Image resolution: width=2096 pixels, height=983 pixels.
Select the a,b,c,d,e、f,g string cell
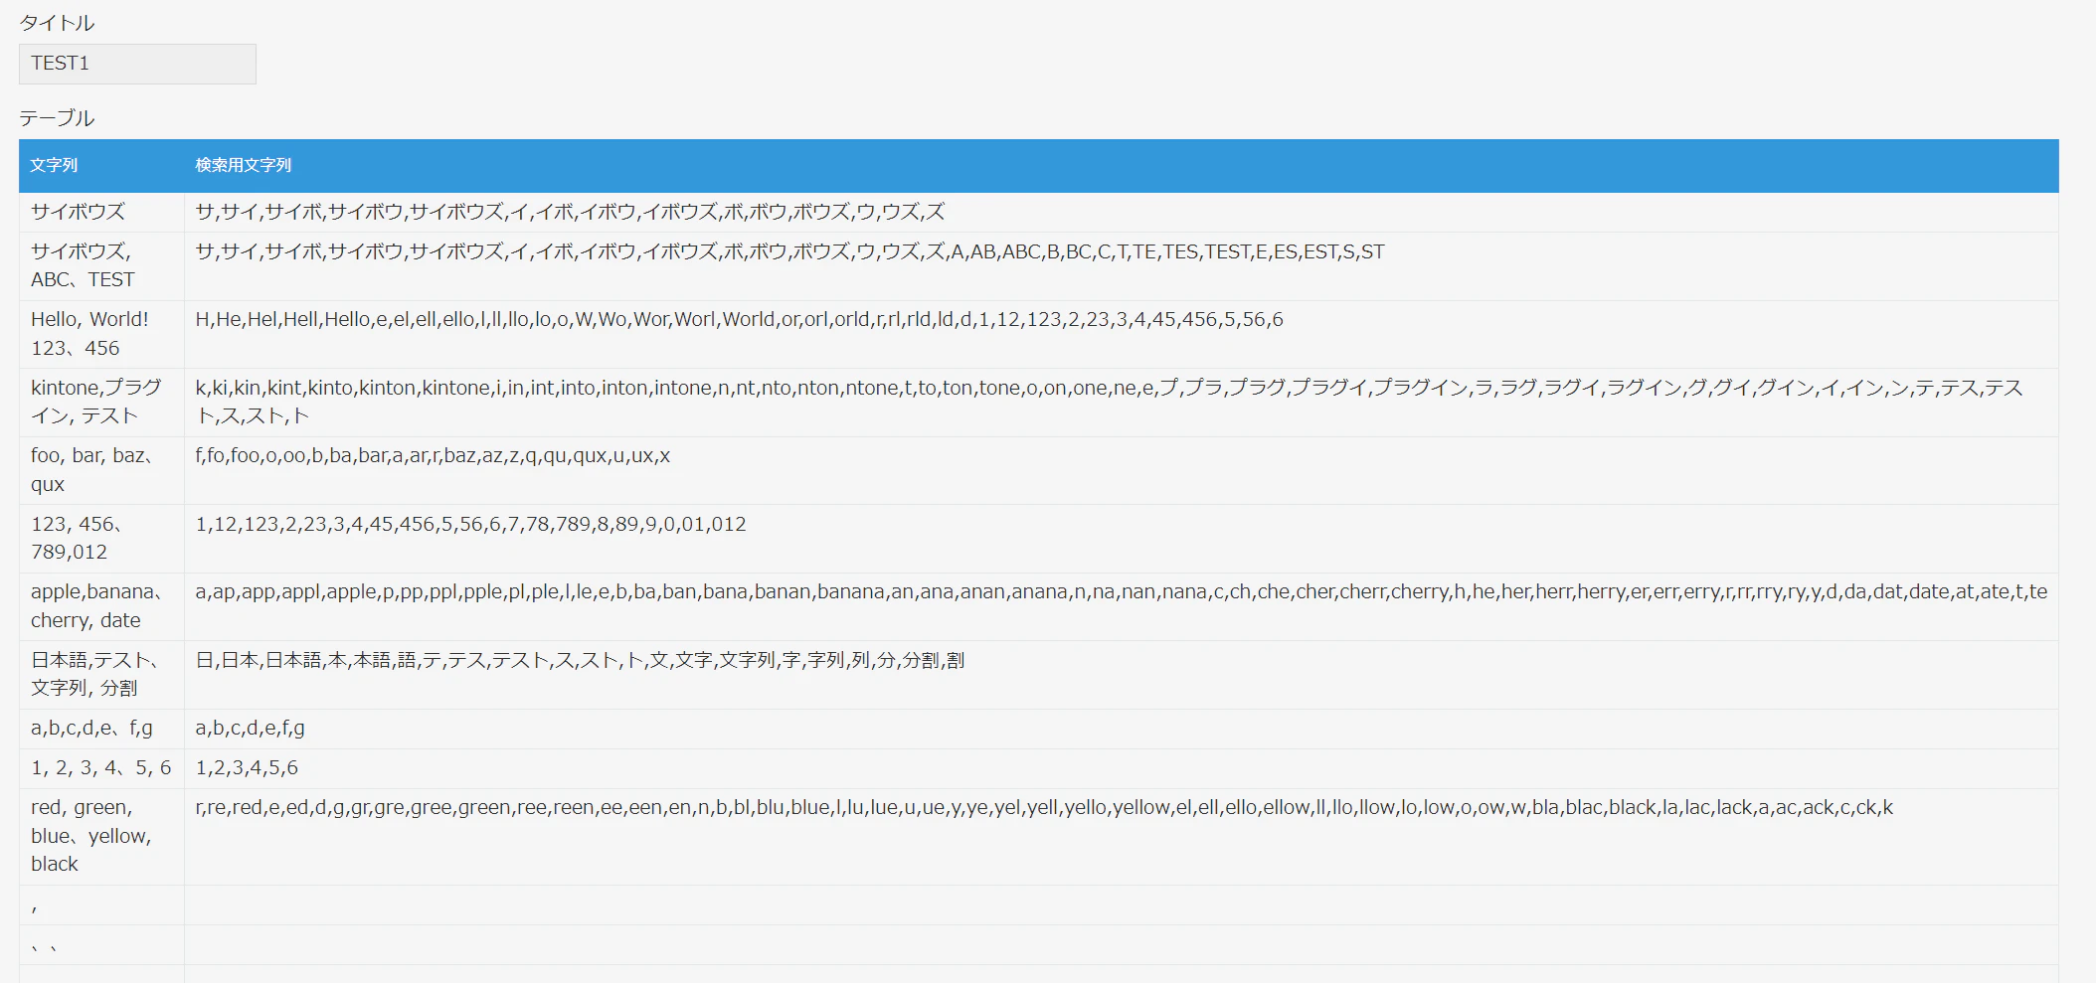click(x=101, y=729)
